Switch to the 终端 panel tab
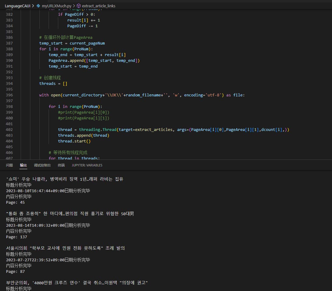 pyautogui.click(x=61, y=165)
